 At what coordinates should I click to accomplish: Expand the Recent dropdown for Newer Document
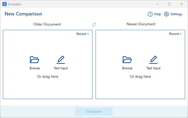click(x=175, y=34)
